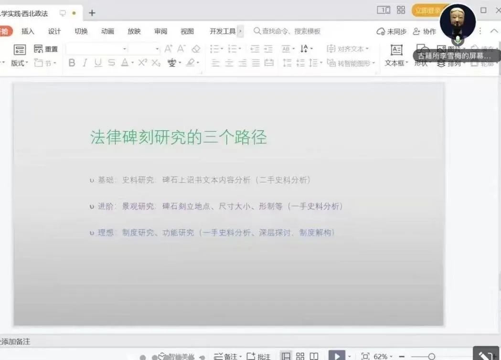Viewport: 501px width, 360px height.
Task: Click the 协作 collaborate button
Action: tap(425, 32)
